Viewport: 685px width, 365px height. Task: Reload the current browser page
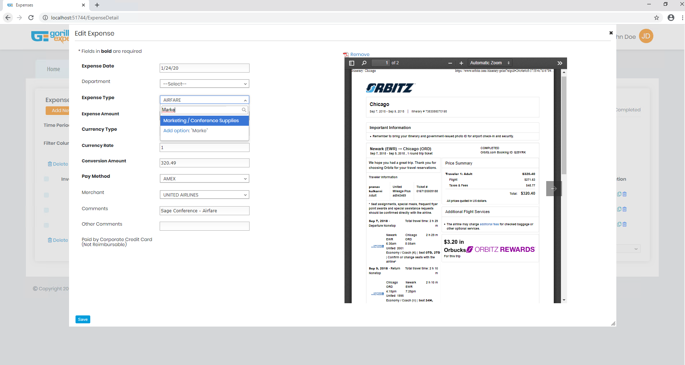point(31,18)
